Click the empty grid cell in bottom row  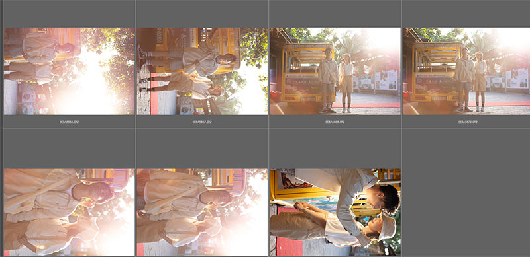pyautogui.click(x=466, y=192)
